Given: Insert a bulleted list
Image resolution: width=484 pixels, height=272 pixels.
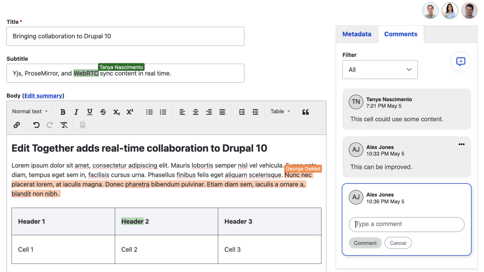Looking at the screenshot, I should tap(150, 112).
